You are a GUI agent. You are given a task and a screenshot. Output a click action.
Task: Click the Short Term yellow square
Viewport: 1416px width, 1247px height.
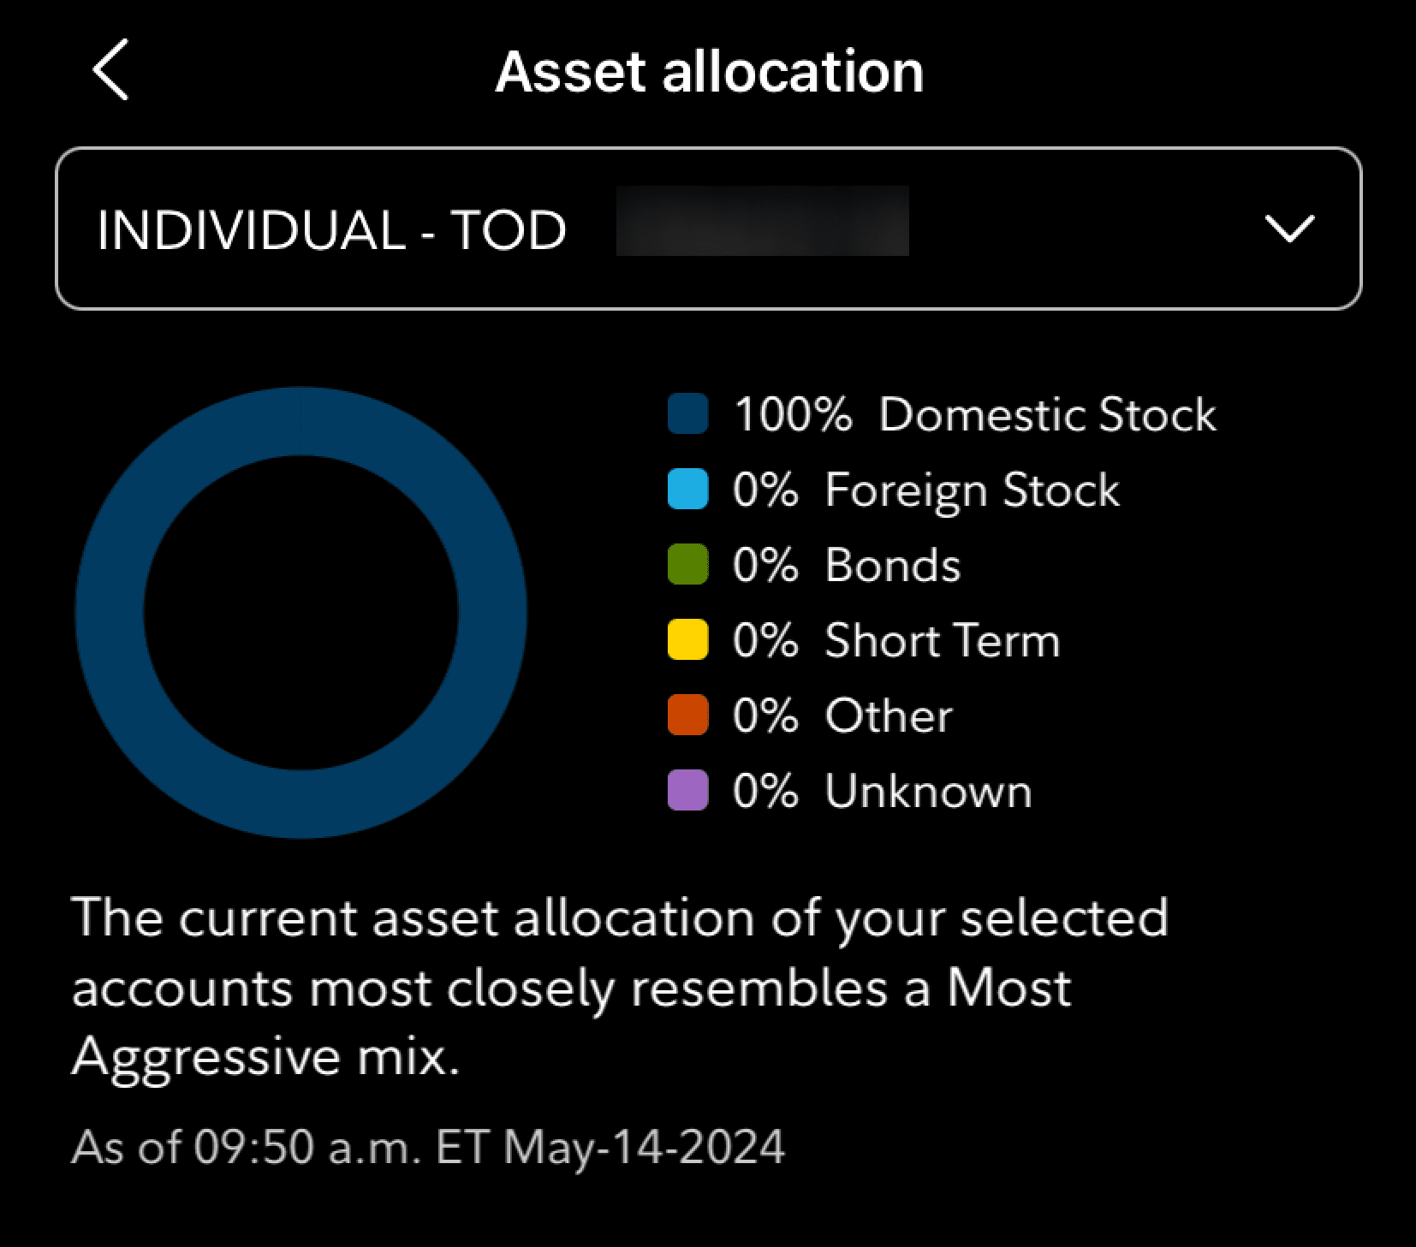(x=687, y=640)
